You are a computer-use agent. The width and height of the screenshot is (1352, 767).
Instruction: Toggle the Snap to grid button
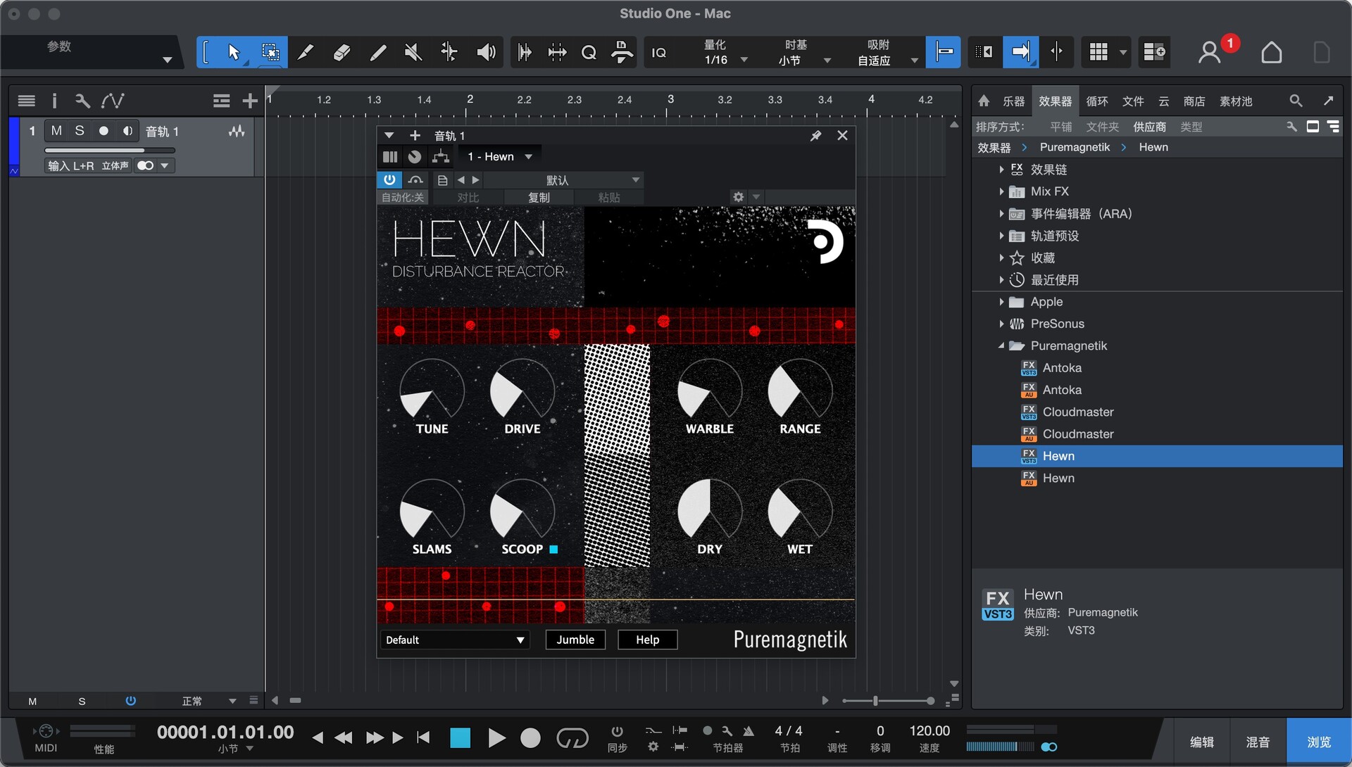click(944, 52)
